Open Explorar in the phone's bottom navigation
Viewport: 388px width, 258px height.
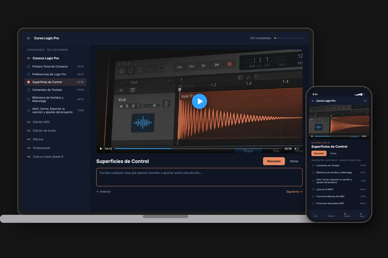(331, 215)
